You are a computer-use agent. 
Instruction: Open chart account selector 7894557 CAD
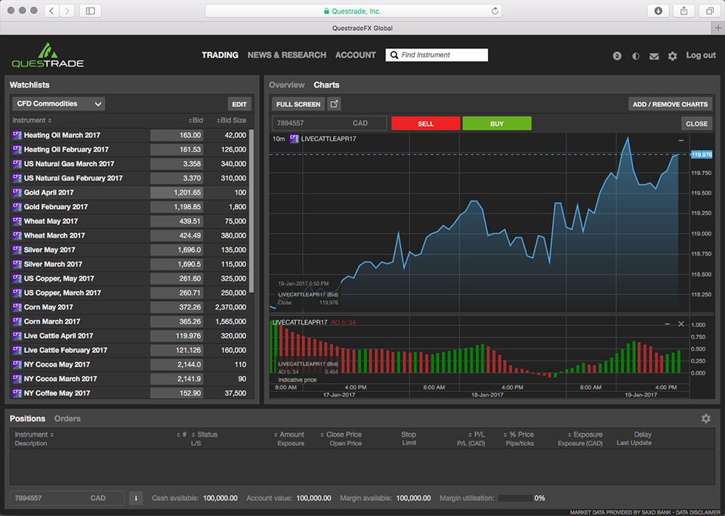coord(329,123)
